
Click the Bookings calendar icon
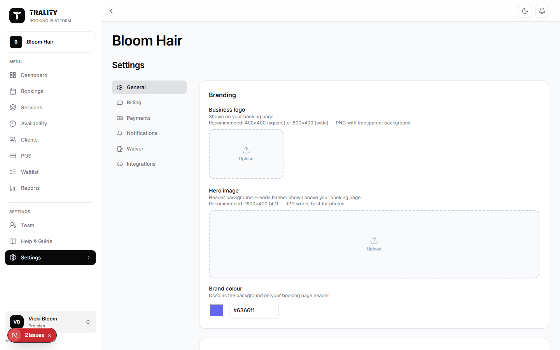pos(13,91)
